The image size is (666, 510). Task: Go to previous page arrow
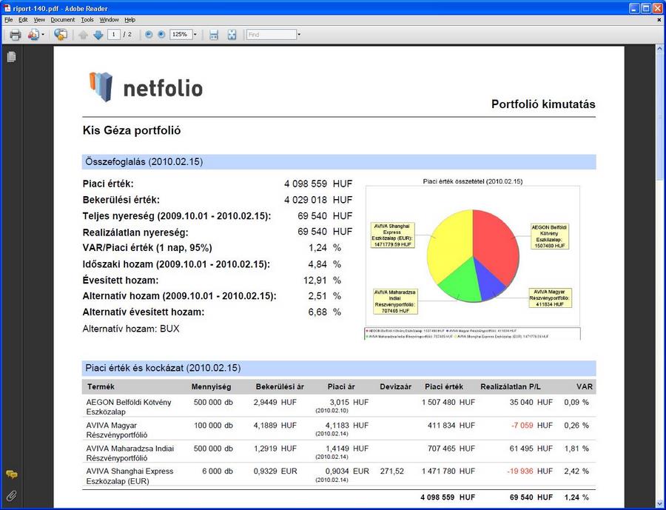(83, 35)
